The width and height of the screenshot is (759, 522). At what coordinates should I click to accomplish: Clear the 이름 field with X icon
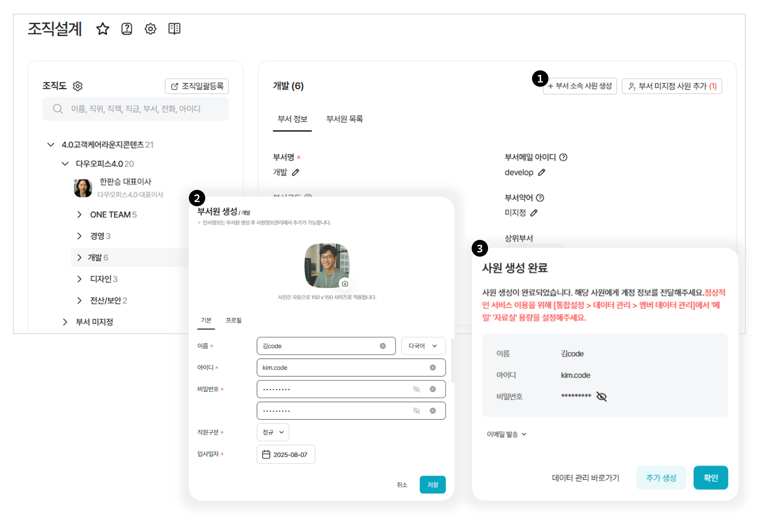pyautogui.click(x=383, y=346)
